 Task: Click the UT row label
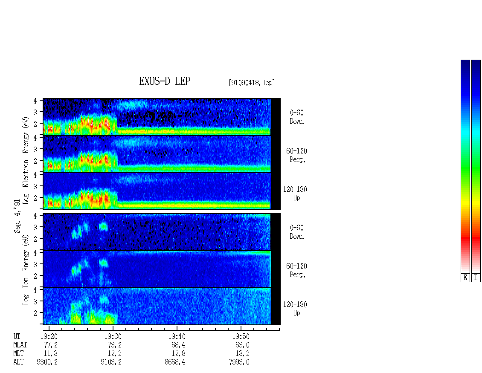(17, 336)
